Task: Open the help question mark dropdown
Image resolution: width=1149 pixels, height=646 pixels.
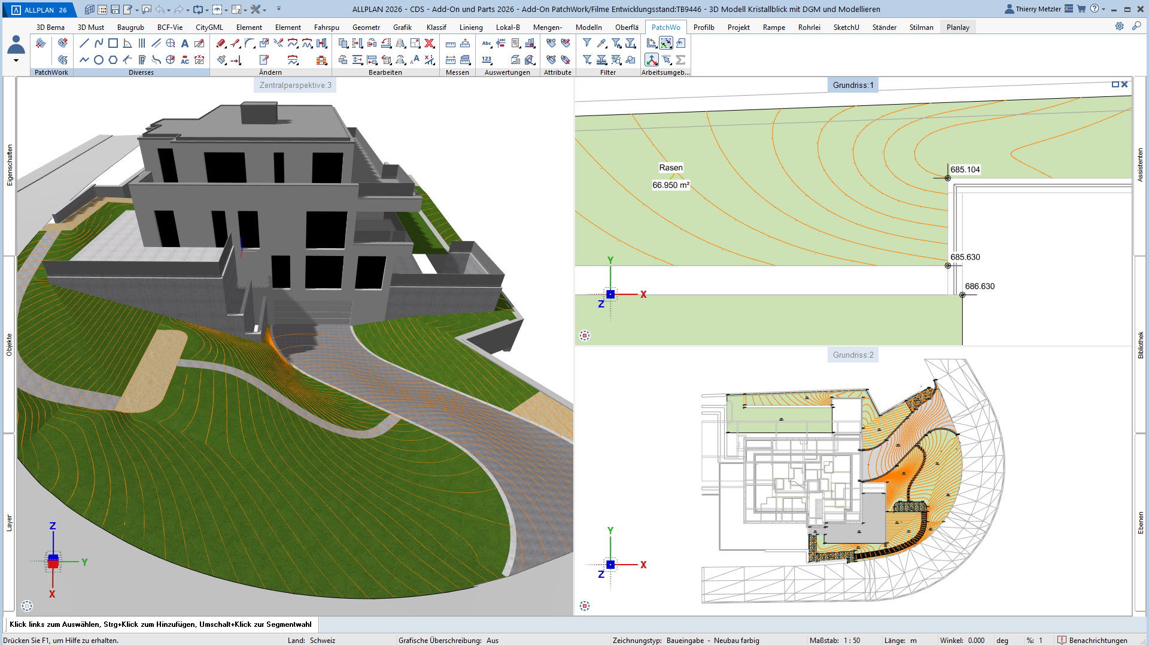Action: pyautogui.click(x=1104, y=10)
